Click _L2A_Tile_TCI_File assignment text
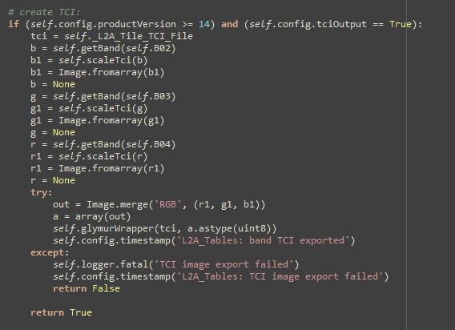The height and width of the screenshot is (330, 455). point(139,36)
